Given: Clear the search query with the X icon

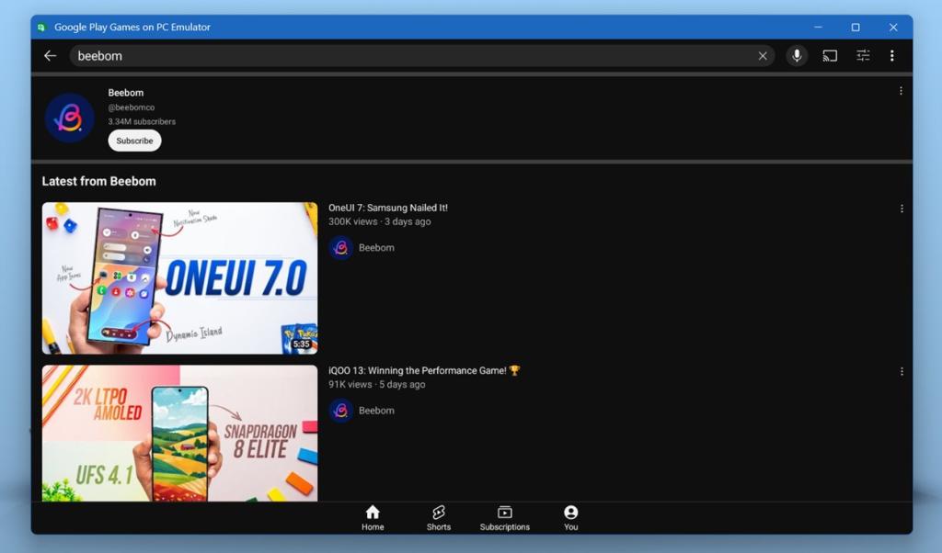Looking at the screenshot, I should click(x=763, y=55).
